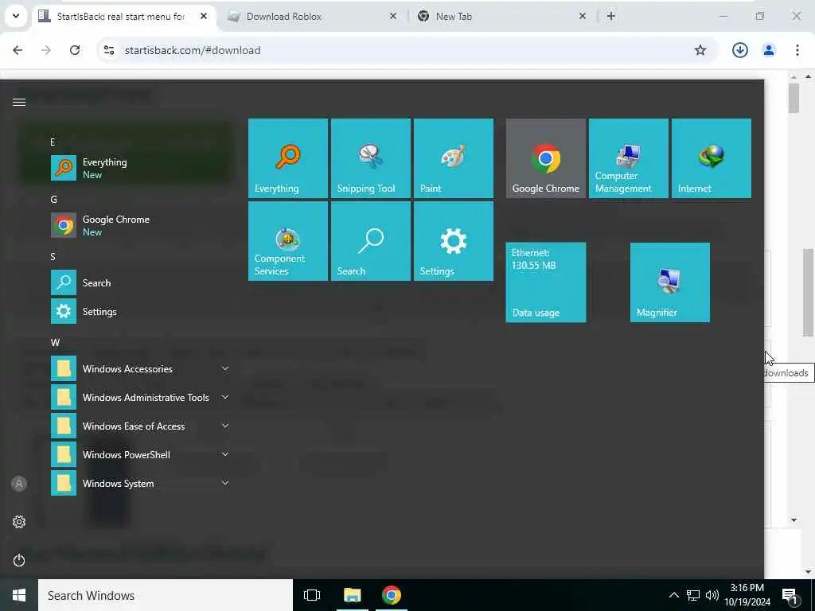Click the user account icon
This screenshot has width=815, height=611.
[19, 484]
